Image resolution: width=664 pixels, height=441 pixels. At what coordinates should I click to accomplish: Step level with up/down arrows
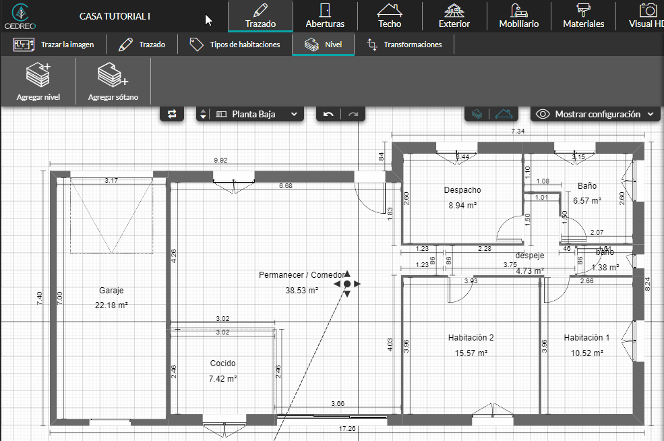tap(204, 114)
